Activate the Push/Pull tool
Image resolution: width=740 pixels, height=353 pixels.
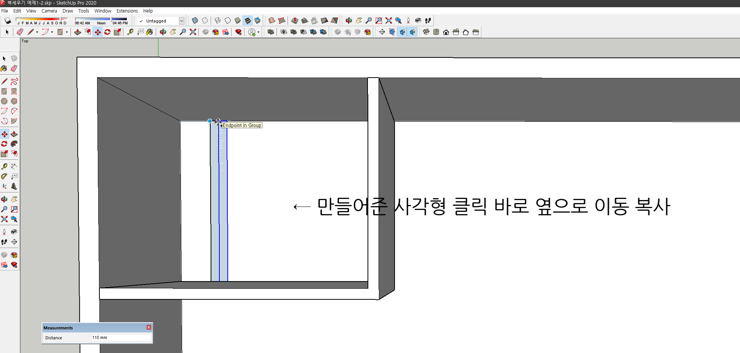(14, 134)
